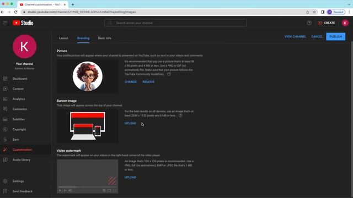
Task: Click the Video watermark section heading
Action: [69, 151]
